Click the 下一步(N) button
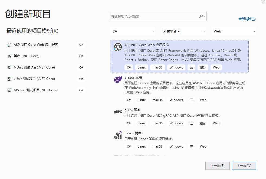 point(244,165)
